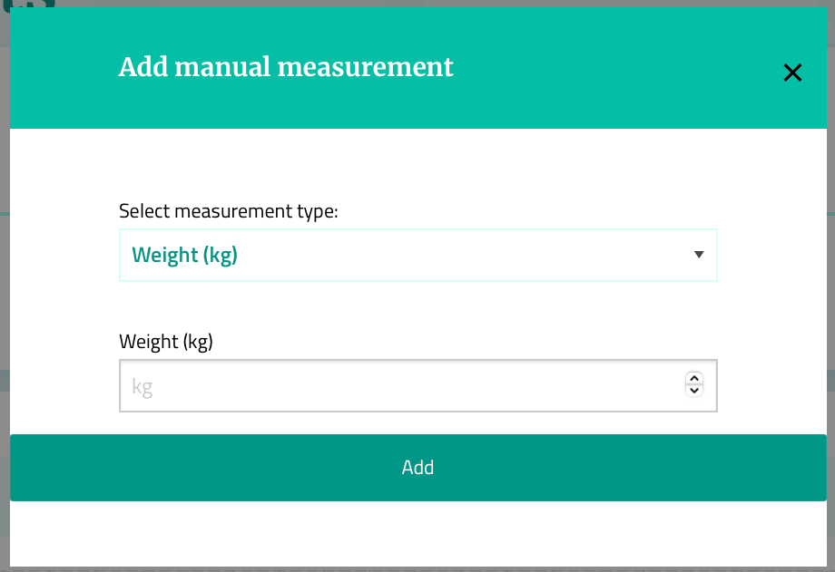Focus the Weight (kg) number input field
This screenshot has height=572, width=835.
click(399, 386)
